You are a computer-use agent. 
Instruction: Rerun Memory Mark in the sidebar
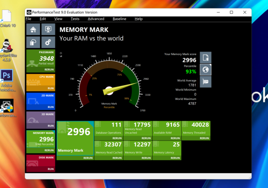(49, 150)
